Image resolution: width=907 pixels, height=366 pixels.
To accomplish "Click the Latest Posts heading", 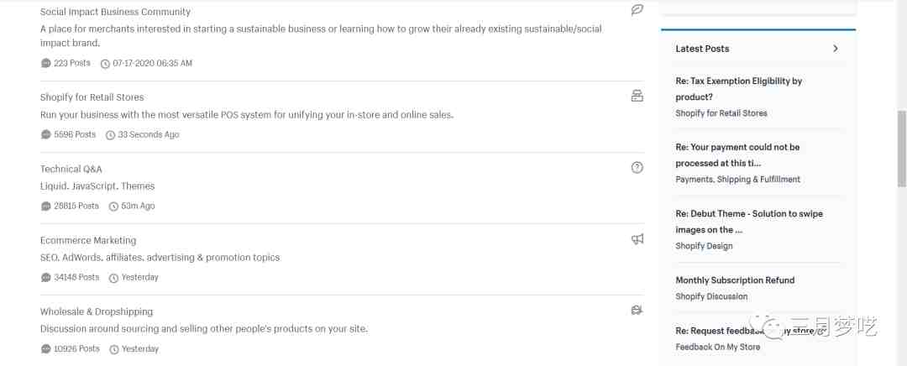I will [702, 49].
